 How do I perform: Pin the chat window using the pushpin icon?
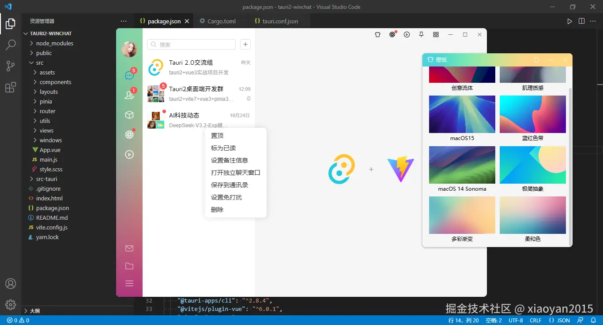click(421, 34)
